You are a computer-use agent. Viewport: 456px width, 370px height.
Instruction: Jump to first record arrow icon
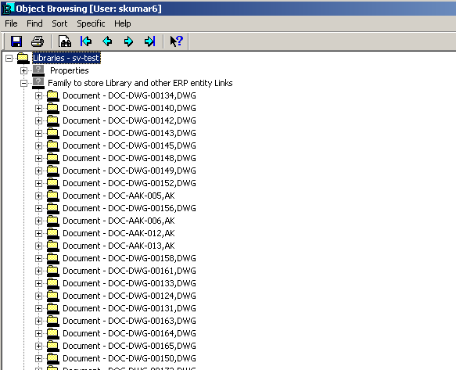click(x=86, y=41)
